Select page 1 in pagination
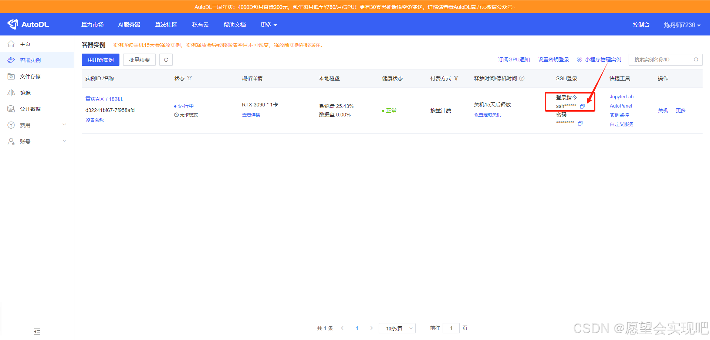Image resolution: width=710 pixels, height=340 pixels. [x=357, y=328]
